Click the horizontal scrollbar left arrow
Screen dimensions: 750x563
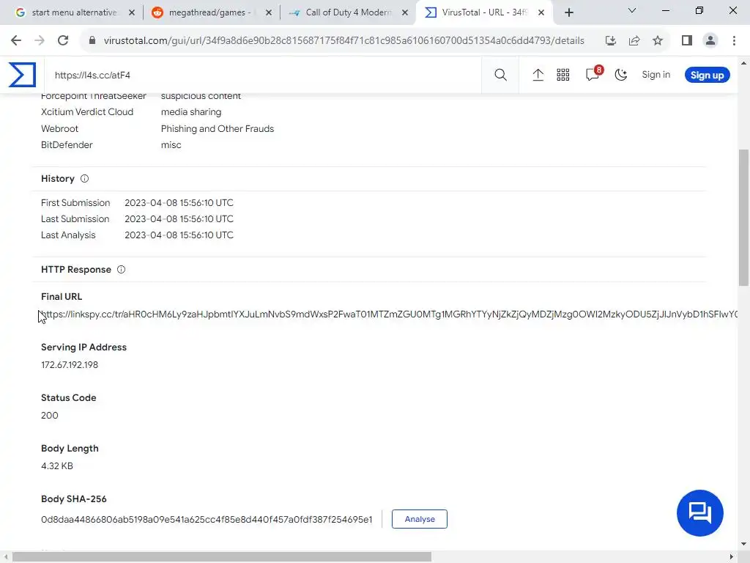(5, 557)
